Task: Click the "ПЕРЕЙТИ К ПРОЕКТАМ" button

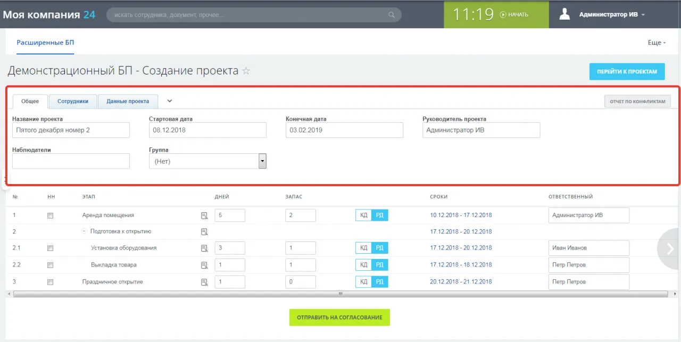Action: [x=627, y=71]
